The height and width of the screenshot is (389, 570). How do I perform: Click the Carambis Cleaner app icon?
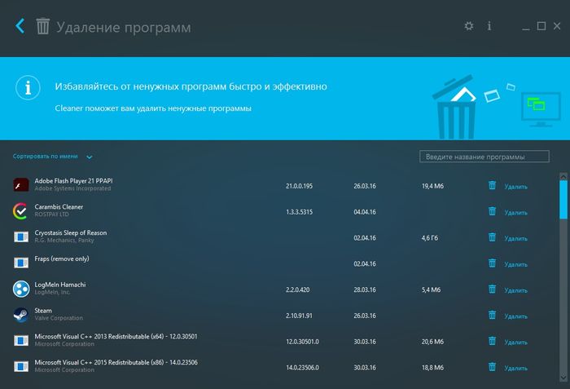[x=20, y=211]
